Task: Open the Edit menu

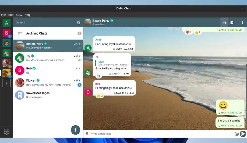Action: pyautogui.click(x=11, y=15)
